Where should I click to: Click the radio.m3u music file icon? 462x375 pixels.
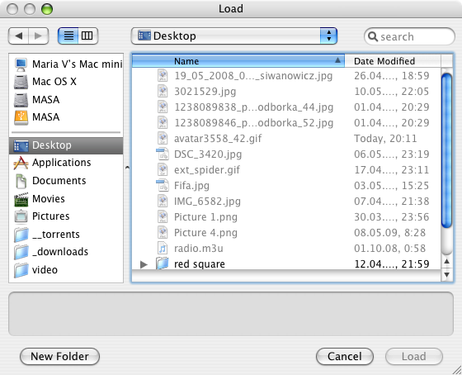click(163, 248)
